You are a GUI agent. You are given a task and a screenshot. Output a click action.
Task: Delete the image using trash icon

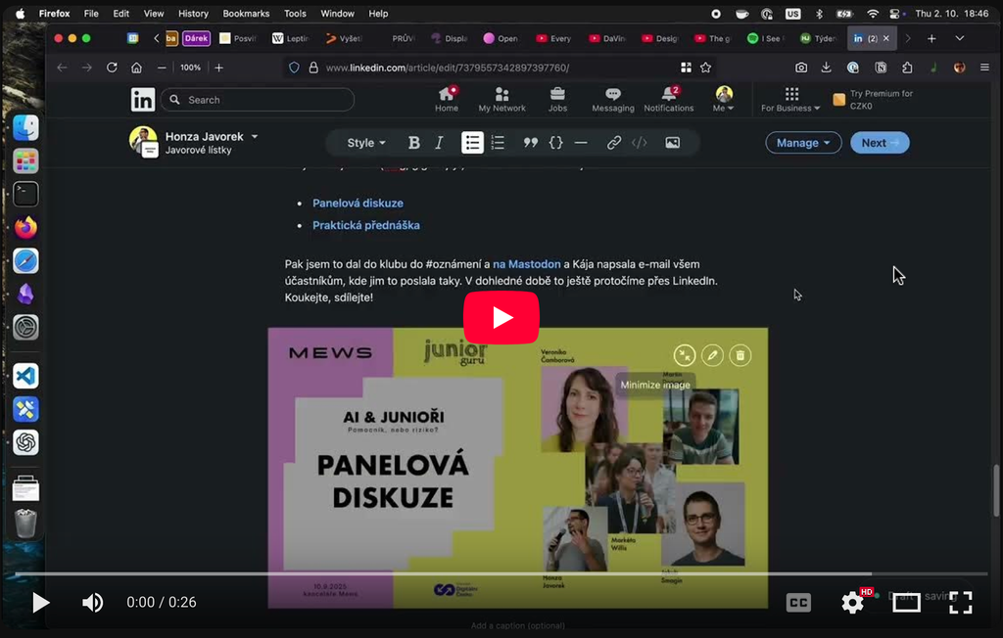coord(740,355)
